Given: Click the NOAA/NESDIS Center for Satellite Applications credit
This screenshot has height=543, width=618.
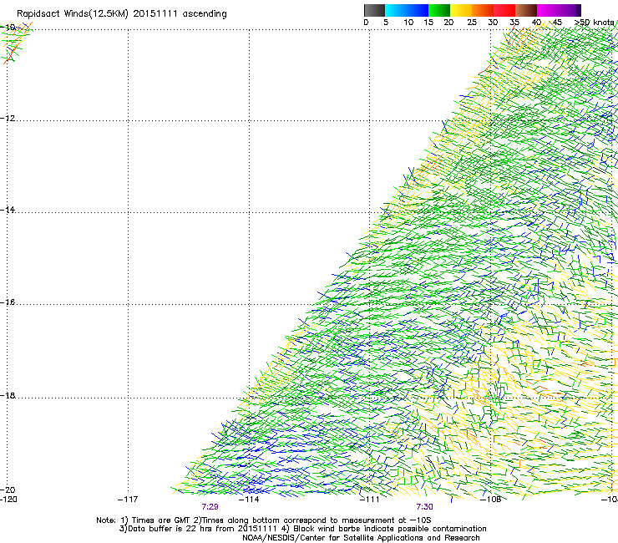Looking at the screenshot, I should [361, 538].
